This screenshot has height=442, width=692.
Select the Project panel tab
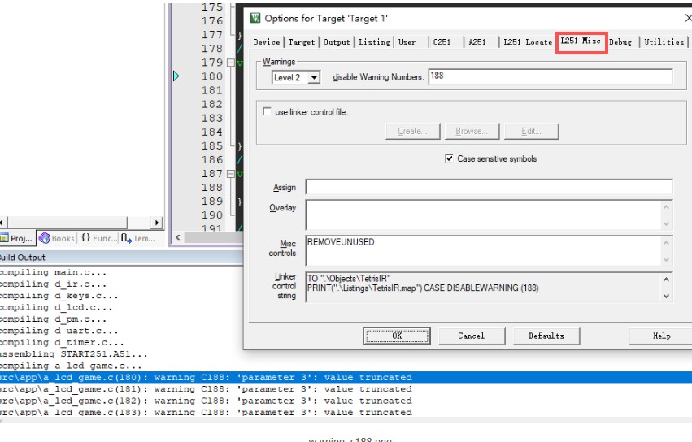tap(16, 238)
